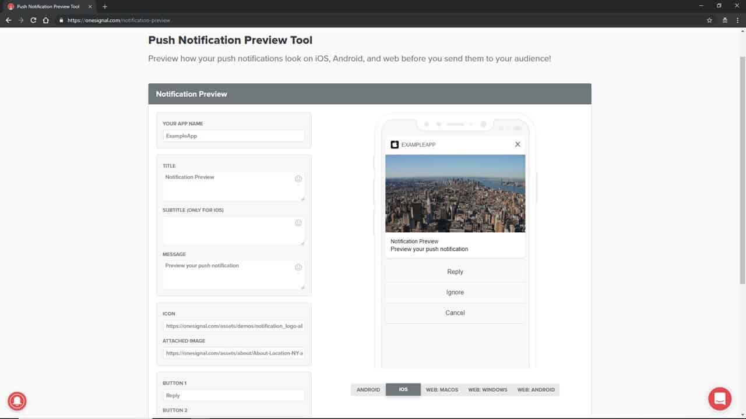The width and height of the screenshot is (746, 419).
Task: Click the New York skyline preview image
Action: coord(455,193)
